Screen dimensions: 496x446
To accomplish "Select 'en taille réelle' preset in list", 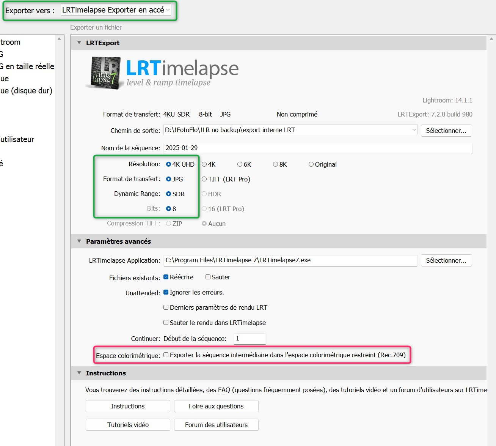I will (27, 66).
